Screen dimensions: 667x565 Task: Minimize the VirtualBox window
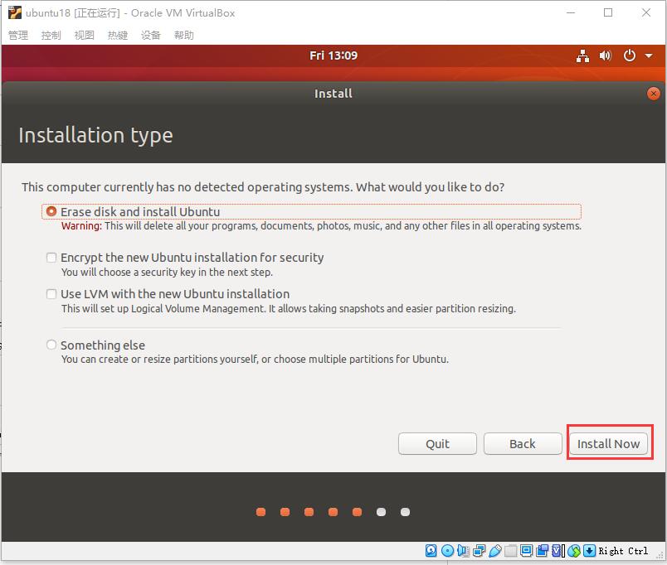[x=571, y=12]
